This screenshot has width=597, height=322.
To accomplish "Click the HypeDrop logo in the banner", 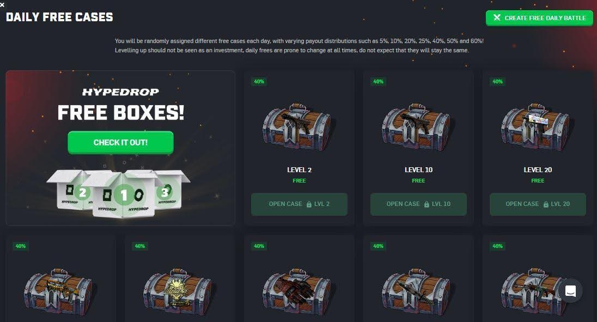I will pyautogui.click(x=120, y=92).
